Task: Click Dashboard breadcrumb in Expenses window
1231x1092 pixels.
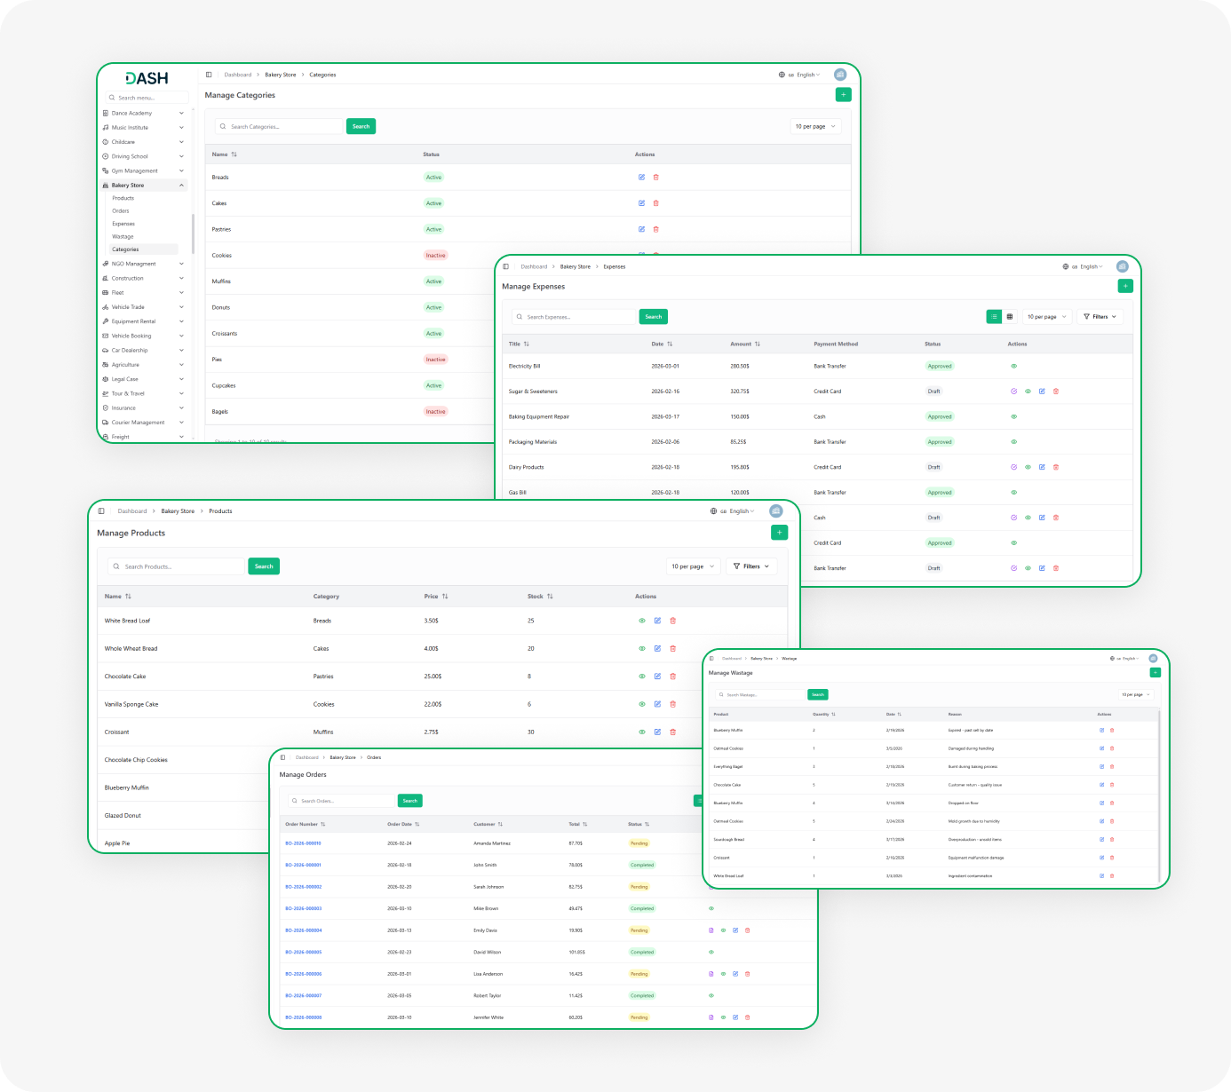Action: coord(534,266)
